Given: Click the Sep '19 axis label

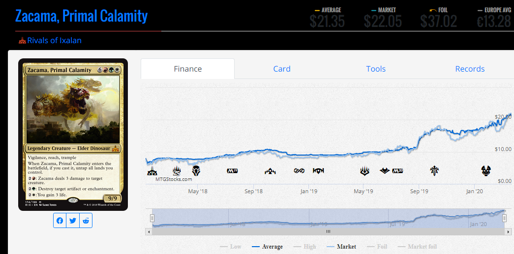Looking at the screenshot, I should pyautogui.click(x=419, y=191).
